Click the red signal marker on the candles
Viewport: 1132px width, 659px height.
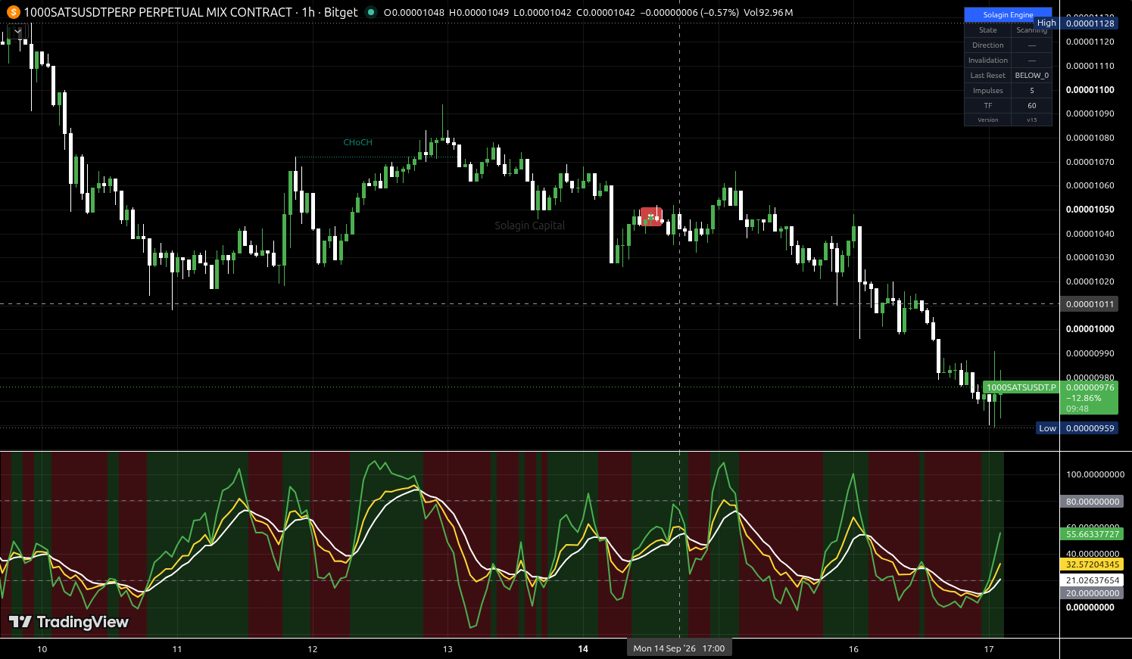[651, 217]
